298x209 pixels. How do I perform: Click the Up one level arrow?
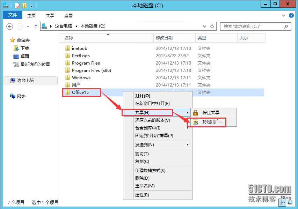coord(36,27)
